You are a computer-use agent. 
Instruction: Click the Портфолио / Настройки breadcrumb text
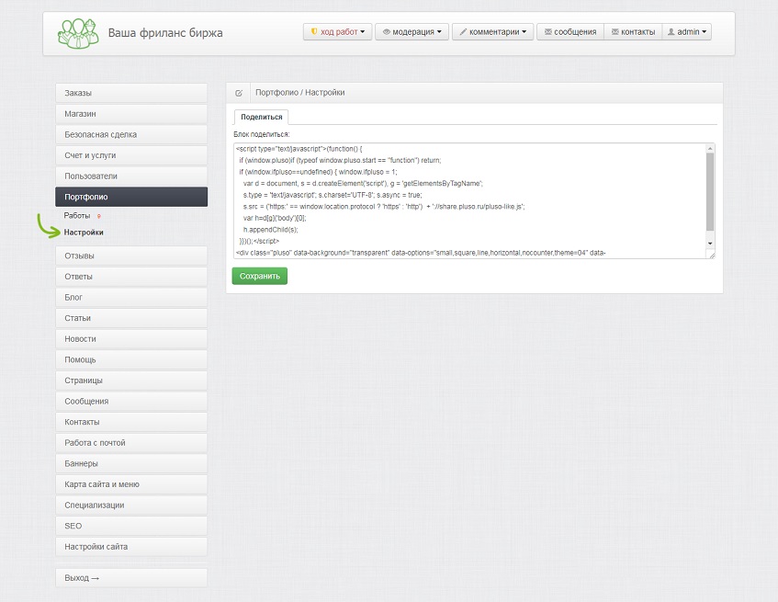click(299, 93)
